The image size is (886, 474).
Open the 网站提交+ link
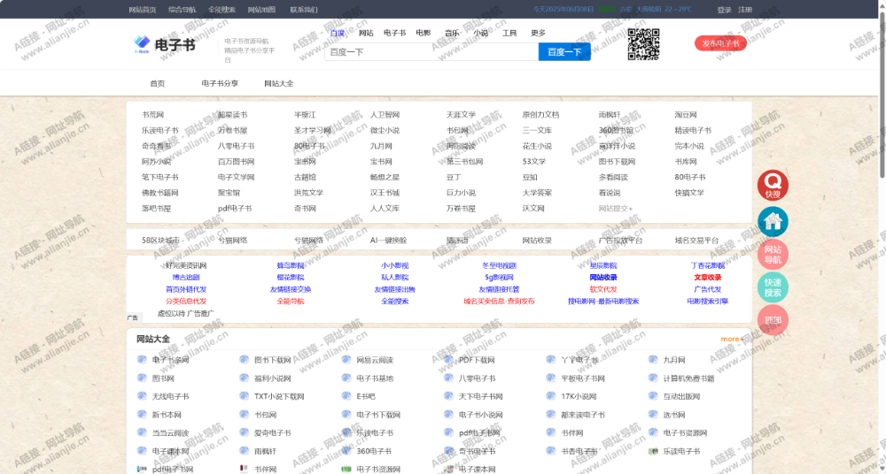(x=616, y=208)
